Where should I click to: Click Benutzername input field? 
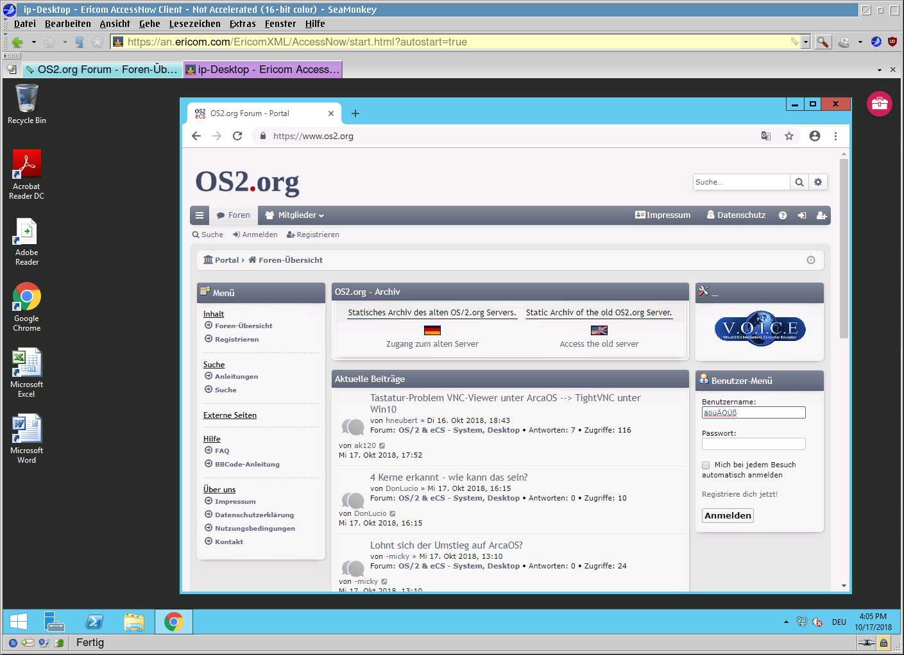point(754,413)
